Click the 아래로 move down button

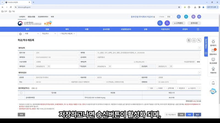159,88
